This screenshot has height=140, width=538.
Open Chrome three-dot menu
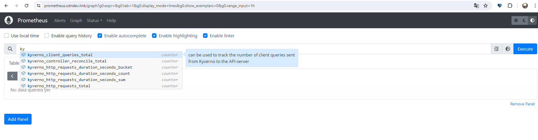coord(535,6)
